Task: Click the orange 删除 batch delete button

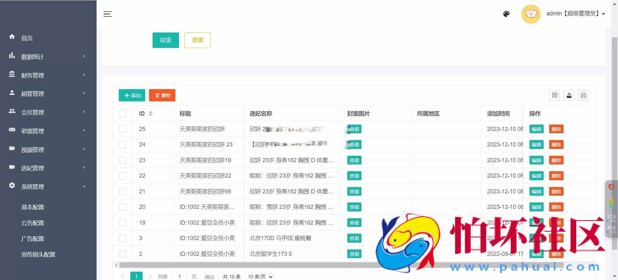Action: (162, 95)
